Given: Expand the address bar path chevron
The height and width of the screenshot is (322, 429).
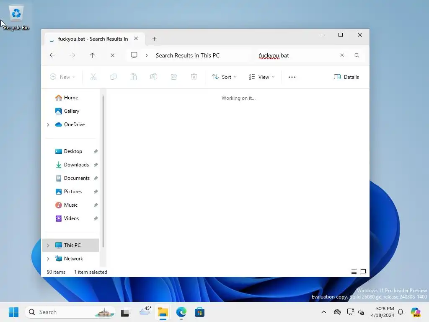Looking at the screenshot, I should [147, 55].
